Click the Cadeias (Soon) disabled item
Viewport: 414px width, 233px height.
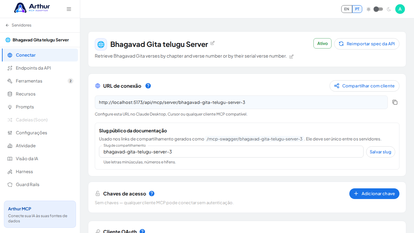coord(40,120)
